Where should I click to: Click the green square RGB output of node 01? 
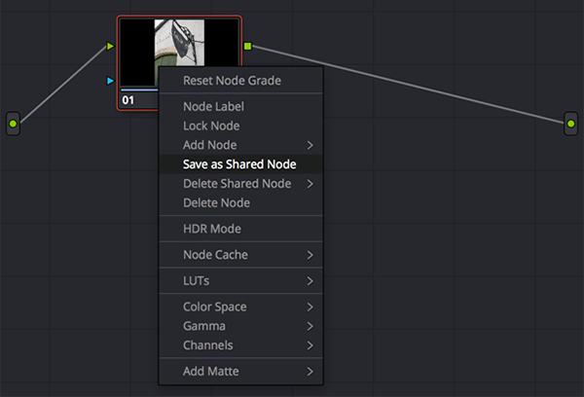click(247, 46)
